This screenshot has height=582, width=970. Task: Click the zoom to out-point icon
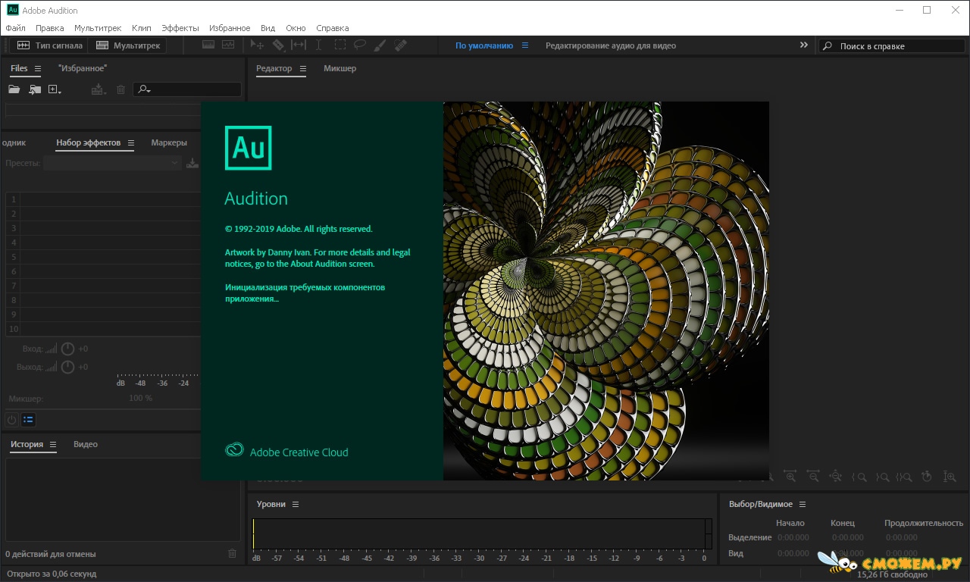click(881, 477)
